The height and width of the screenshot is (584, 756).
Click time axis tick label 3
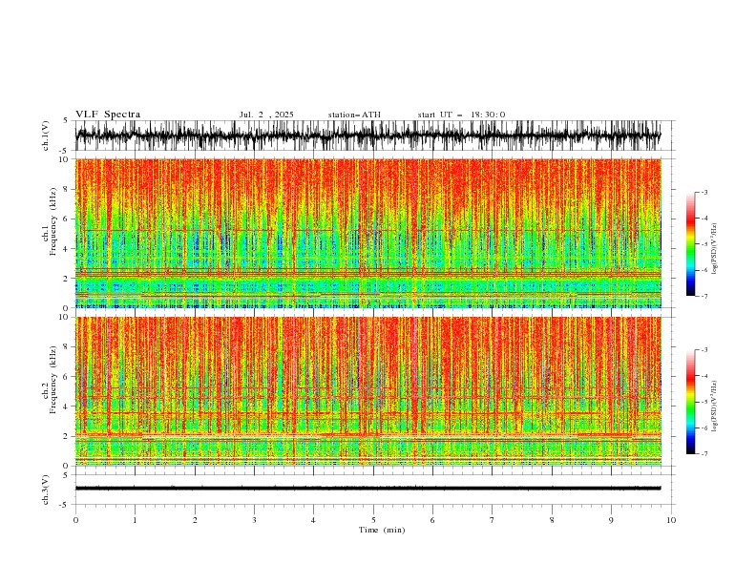tap(254, 520)
